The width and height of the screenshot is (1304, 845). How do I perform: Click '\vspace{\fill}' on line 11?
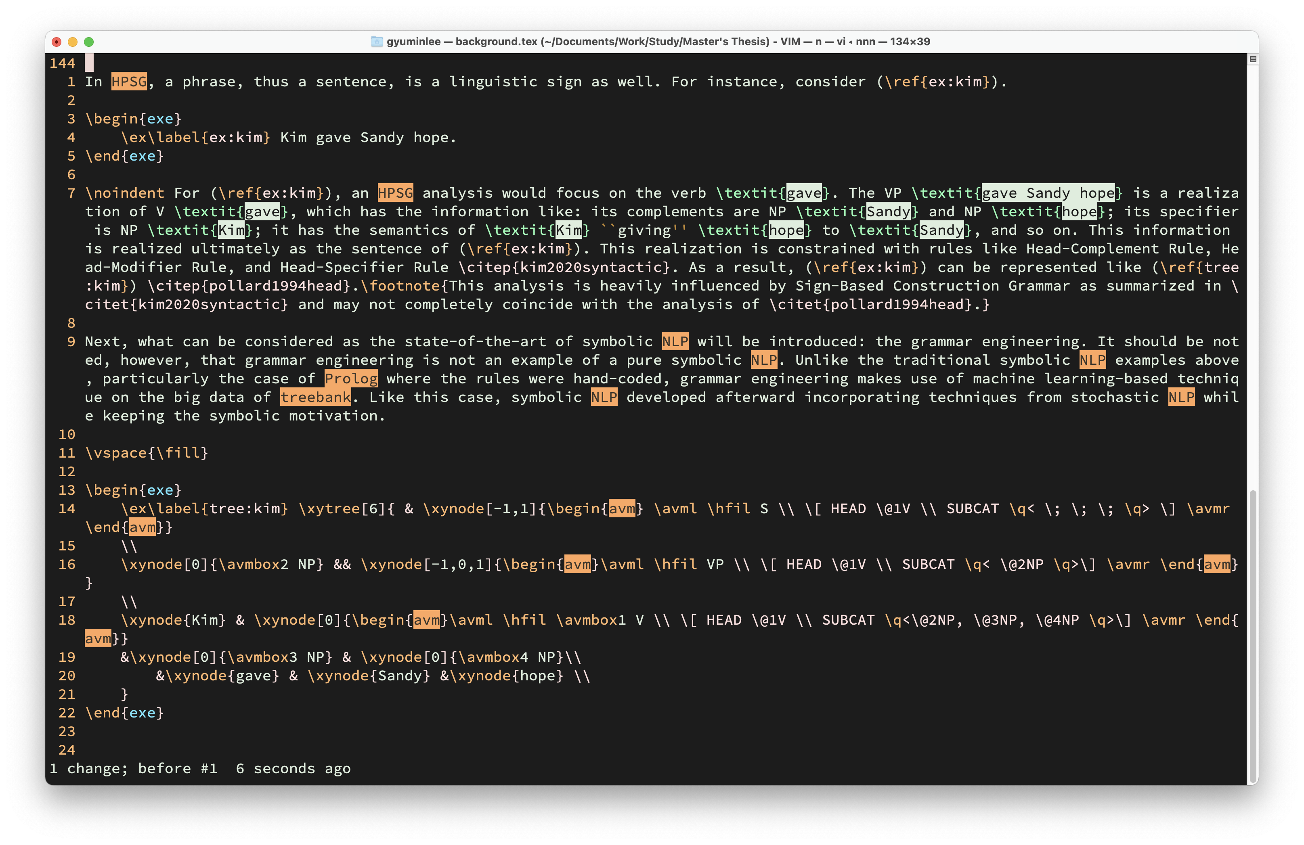click(146, 454)
